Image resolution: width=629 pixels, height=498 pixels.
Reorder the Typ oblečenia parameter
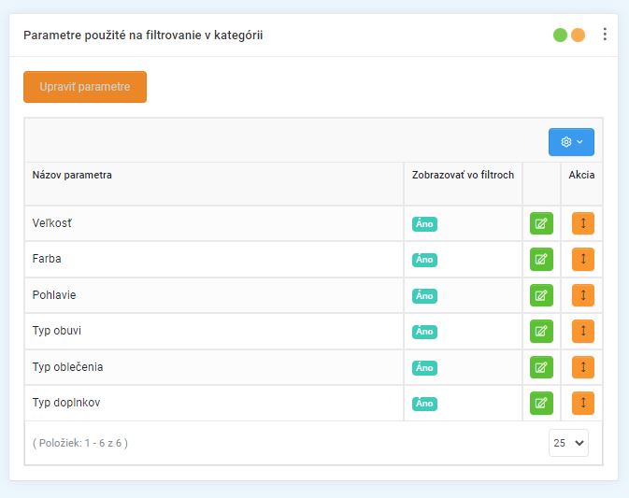(582, 367)
